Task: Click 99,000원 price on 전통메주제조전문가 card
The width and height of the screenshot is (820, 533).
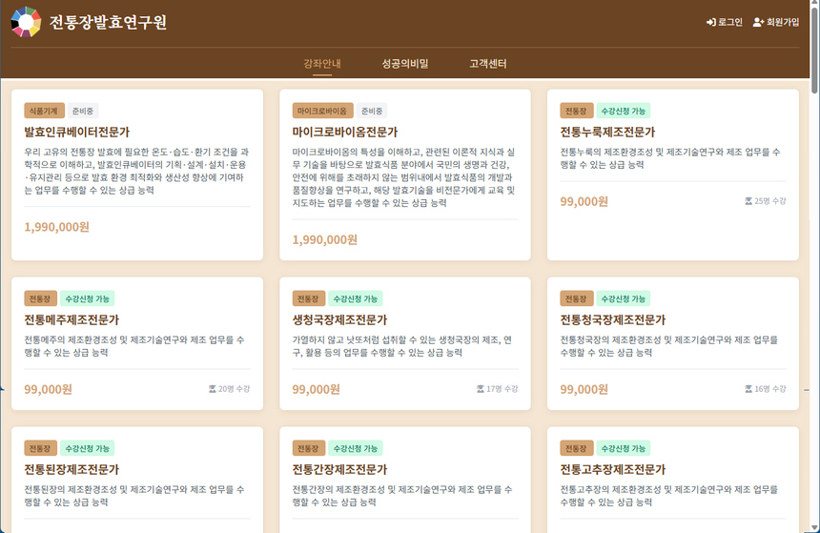Action: click(48, 389)
